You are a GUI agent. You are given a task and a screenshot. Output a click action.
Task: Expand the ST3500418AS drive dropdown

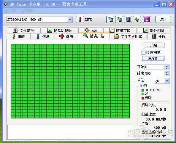(70, 20)
